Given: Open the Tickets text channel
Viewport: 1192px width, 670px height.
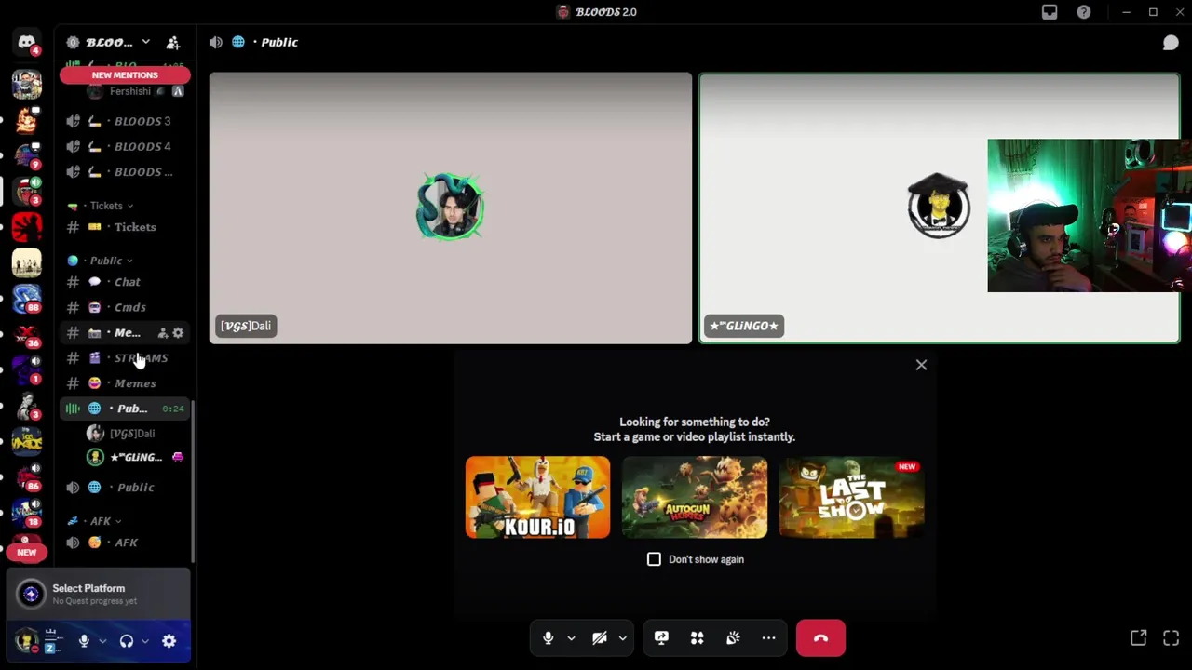Looking at the screenshot, I should 125,227.
